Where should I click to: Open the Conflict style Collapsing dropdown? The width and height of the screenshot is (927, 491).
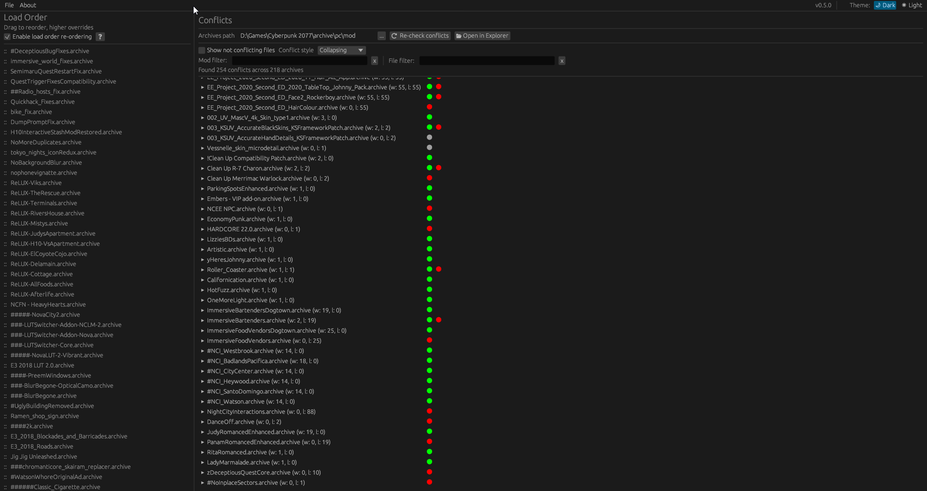341,50
